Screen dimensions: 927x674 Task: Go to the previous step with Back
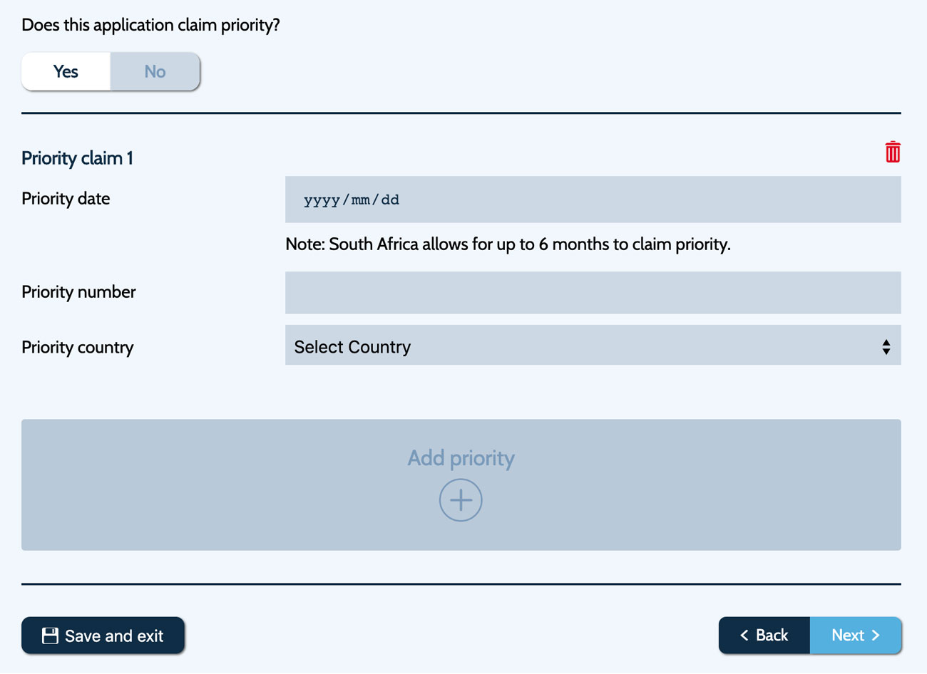tap(764, 635)
